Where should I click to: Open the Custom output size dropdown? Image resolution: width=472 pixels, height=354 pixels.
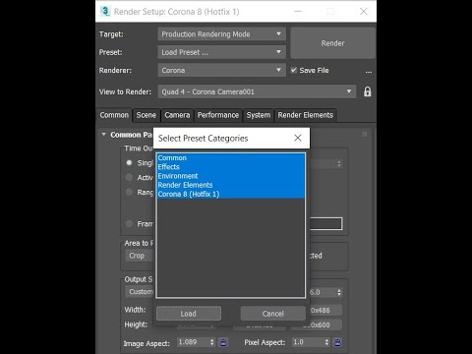(x=139, y=291)
